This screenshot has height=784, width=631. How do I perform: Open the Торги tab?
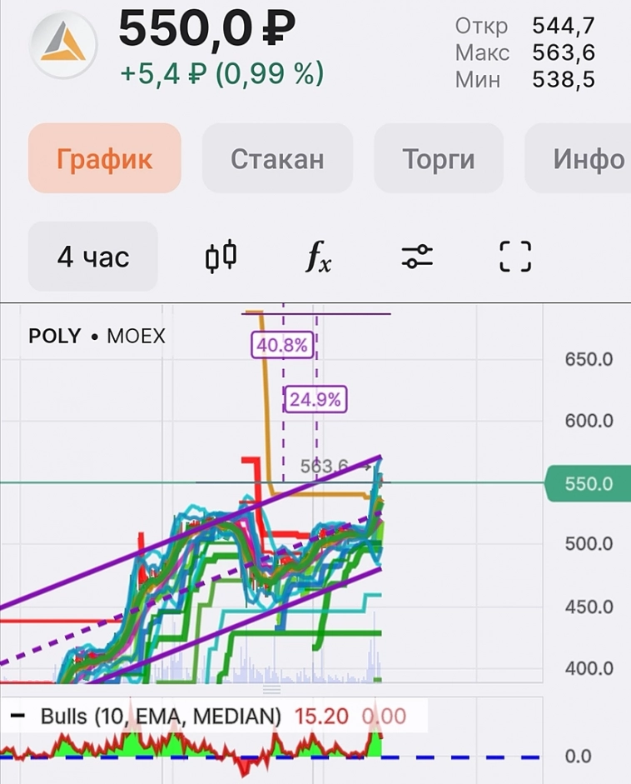point(439,159)
